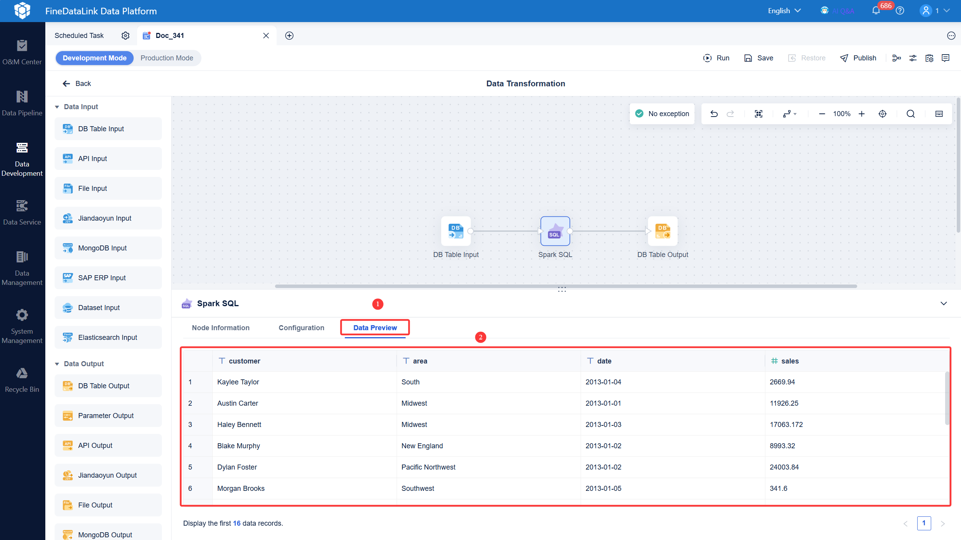Click the No exception status indicator
961x540 pixels.
(x=662, y=114)
